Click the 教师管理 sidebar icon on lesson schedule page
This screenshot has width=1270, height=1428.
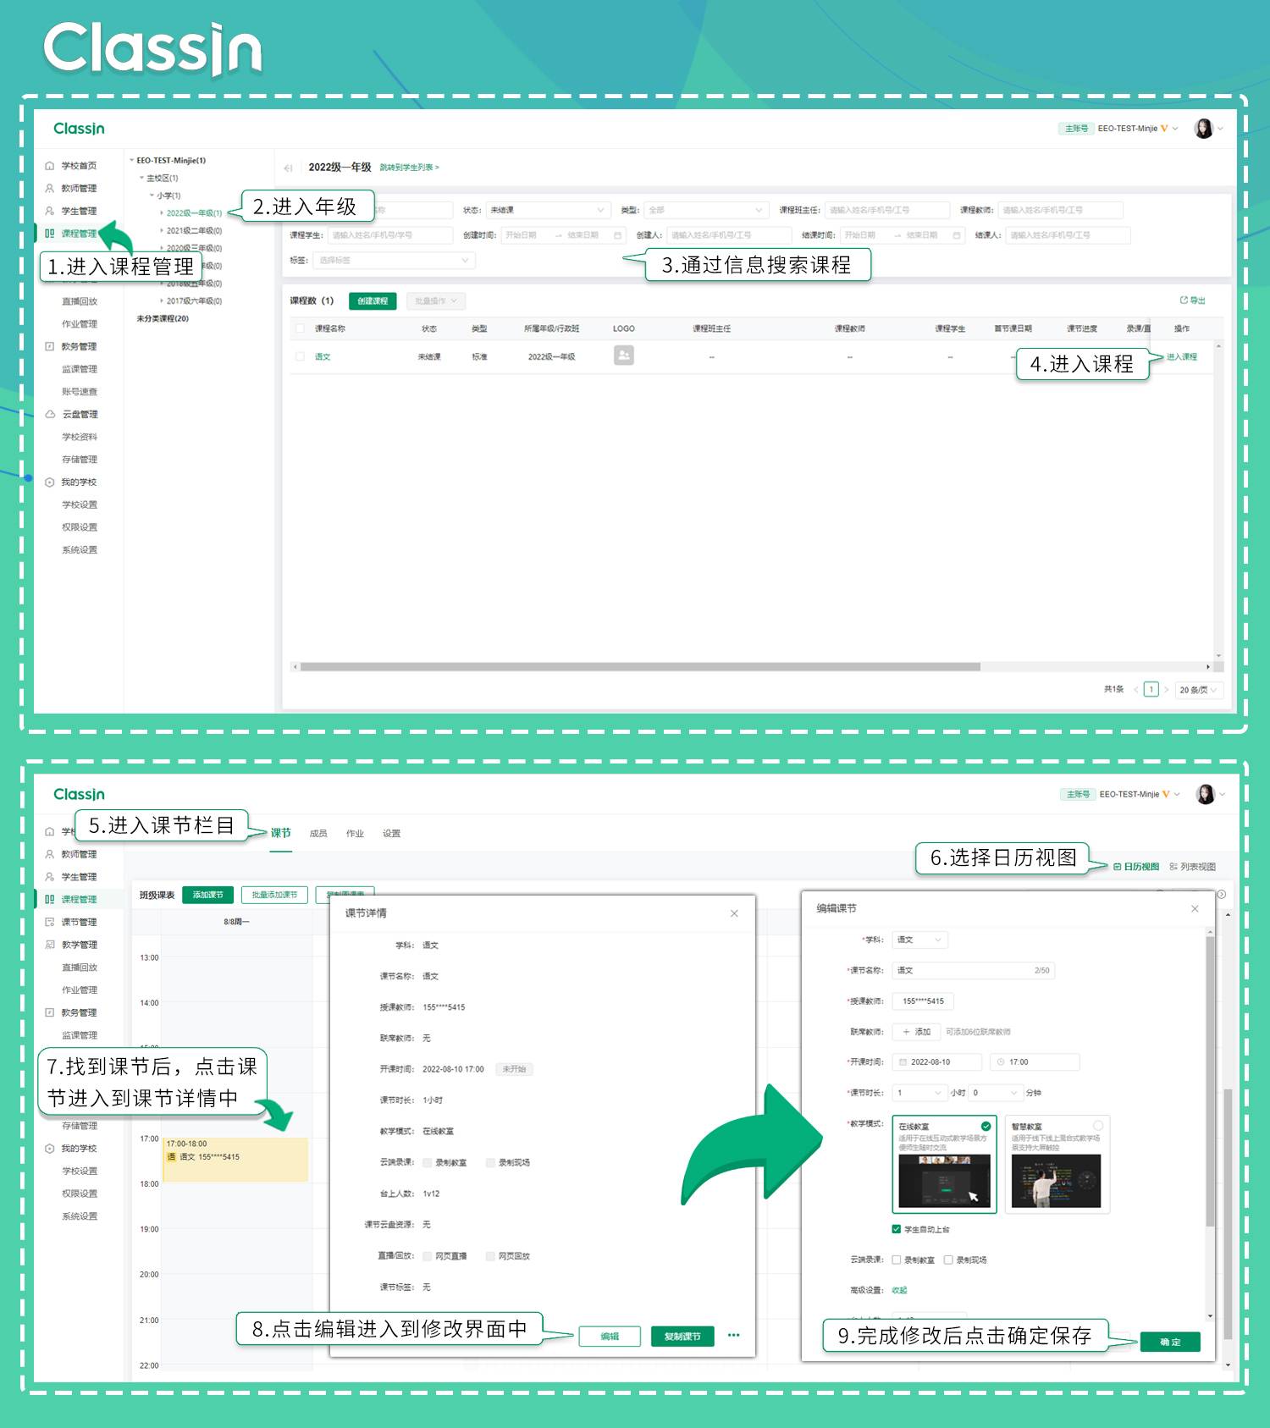pyautogui.click(x=49, y=854)
